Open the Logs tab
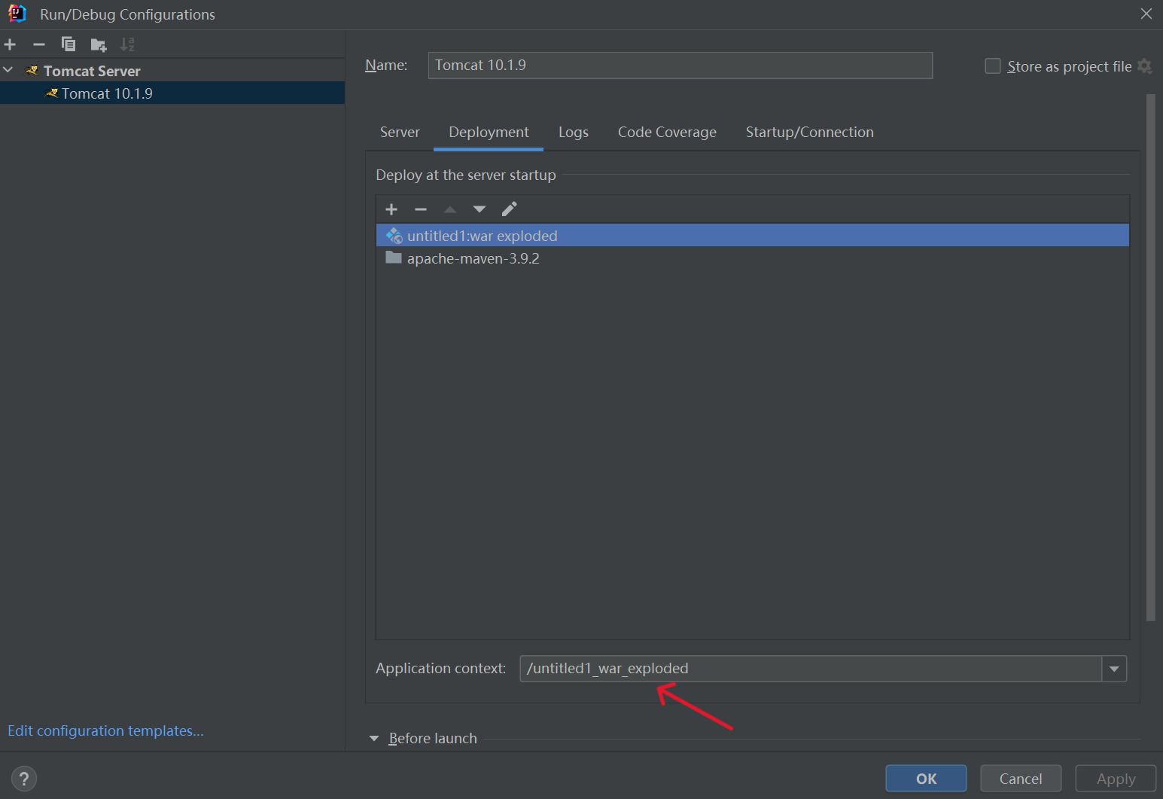 (574, 133)
